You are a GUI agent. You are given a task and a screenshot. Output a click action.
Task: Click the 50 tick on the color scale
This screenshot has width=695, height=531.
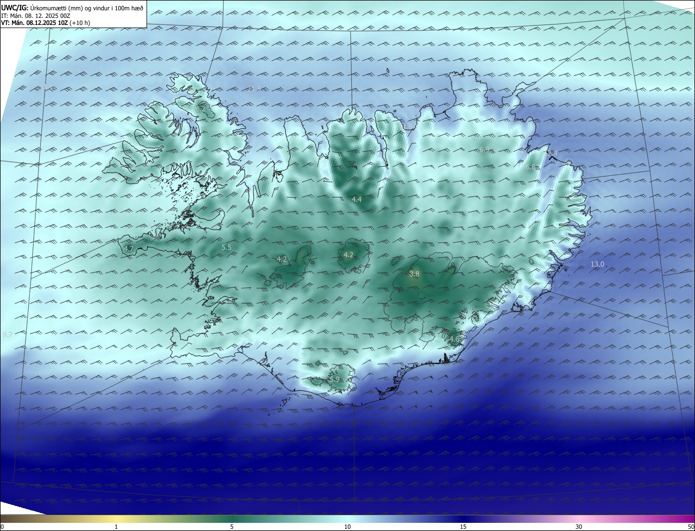click(x=691, y=527)
